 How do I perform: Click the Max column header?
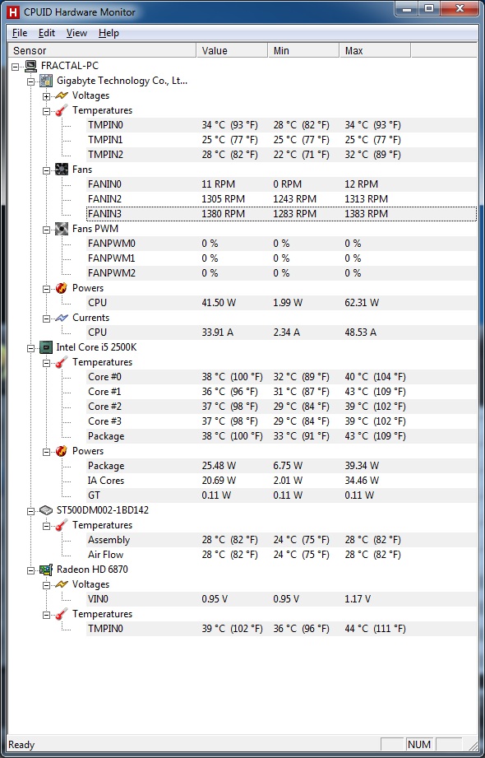click(x=375, y=50)
